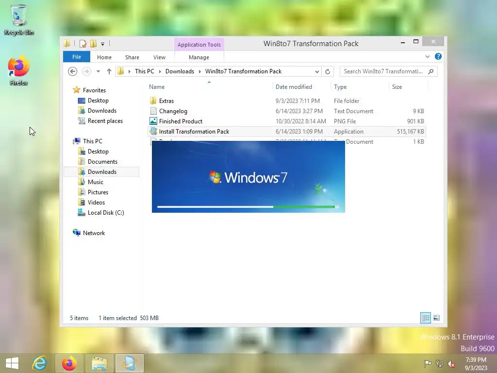Open Desktop under Favorites
The width and height of the screenshot is (497, 373).
point(93,101)
